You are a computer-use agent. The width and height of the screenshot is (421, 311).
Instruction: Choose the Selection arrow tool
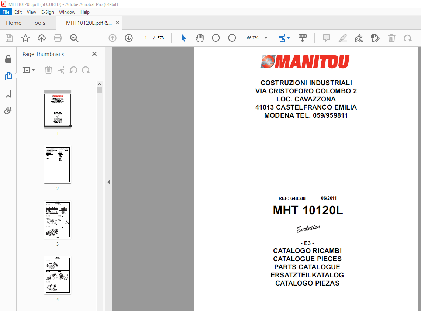[x=183, y=38]
